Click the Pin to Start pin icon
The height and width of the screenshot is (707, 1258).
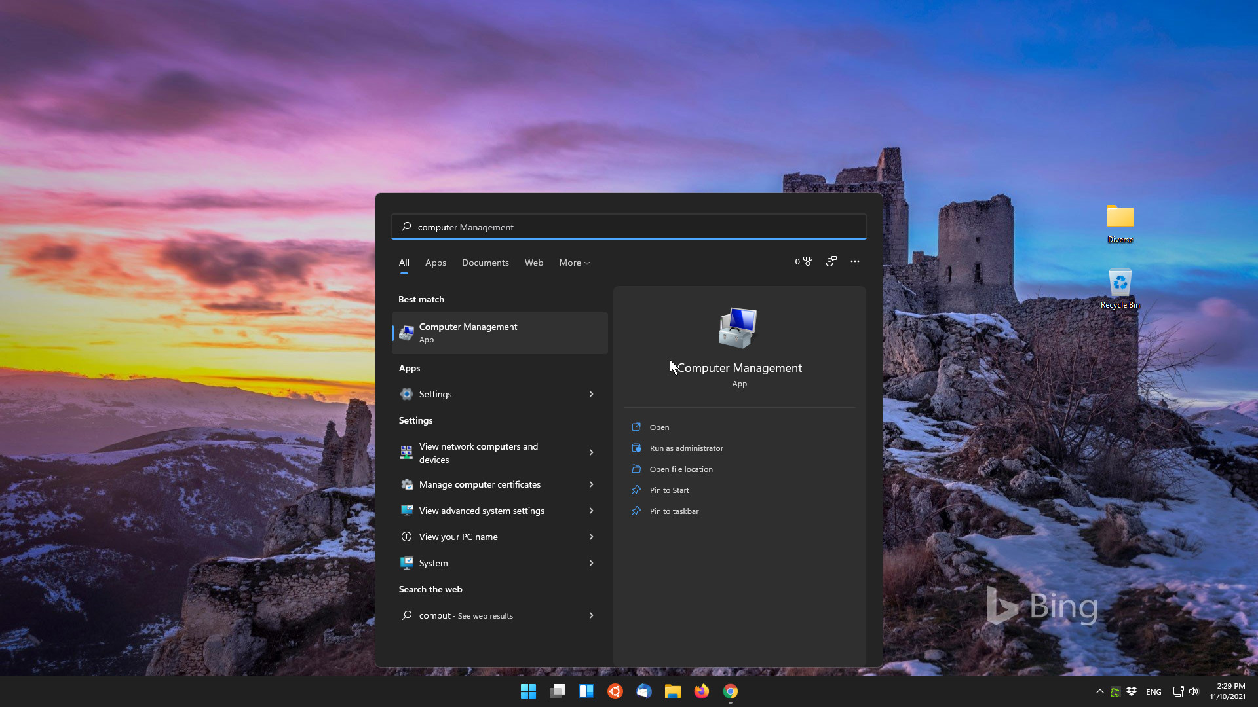coord(636,490)
